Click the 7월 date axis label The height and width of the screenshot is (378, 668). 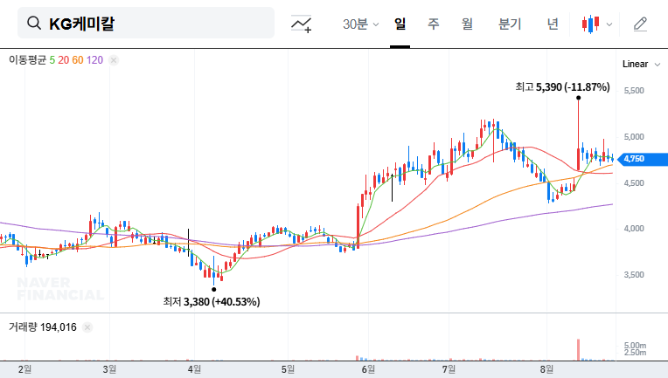(x=449, y=369)
